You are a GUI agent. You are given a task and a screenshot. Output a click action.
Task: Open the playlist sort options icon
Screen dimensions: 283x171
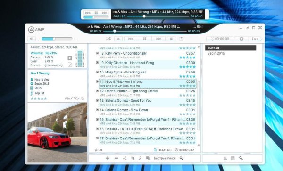click(x=125, y=158)
